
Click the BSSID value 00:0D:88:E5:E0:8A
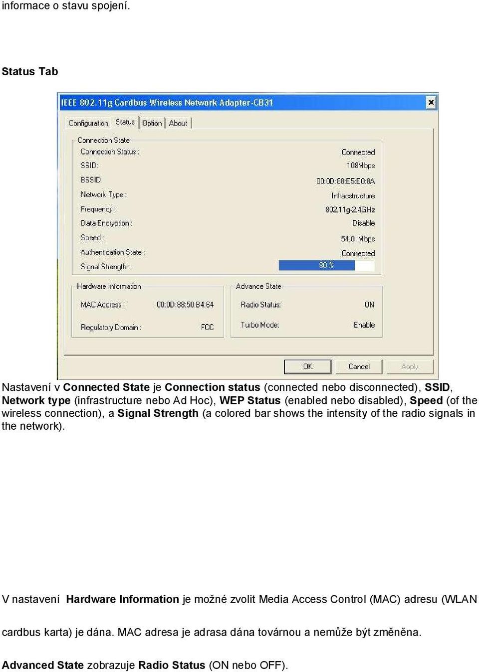[x=345, y=181]
